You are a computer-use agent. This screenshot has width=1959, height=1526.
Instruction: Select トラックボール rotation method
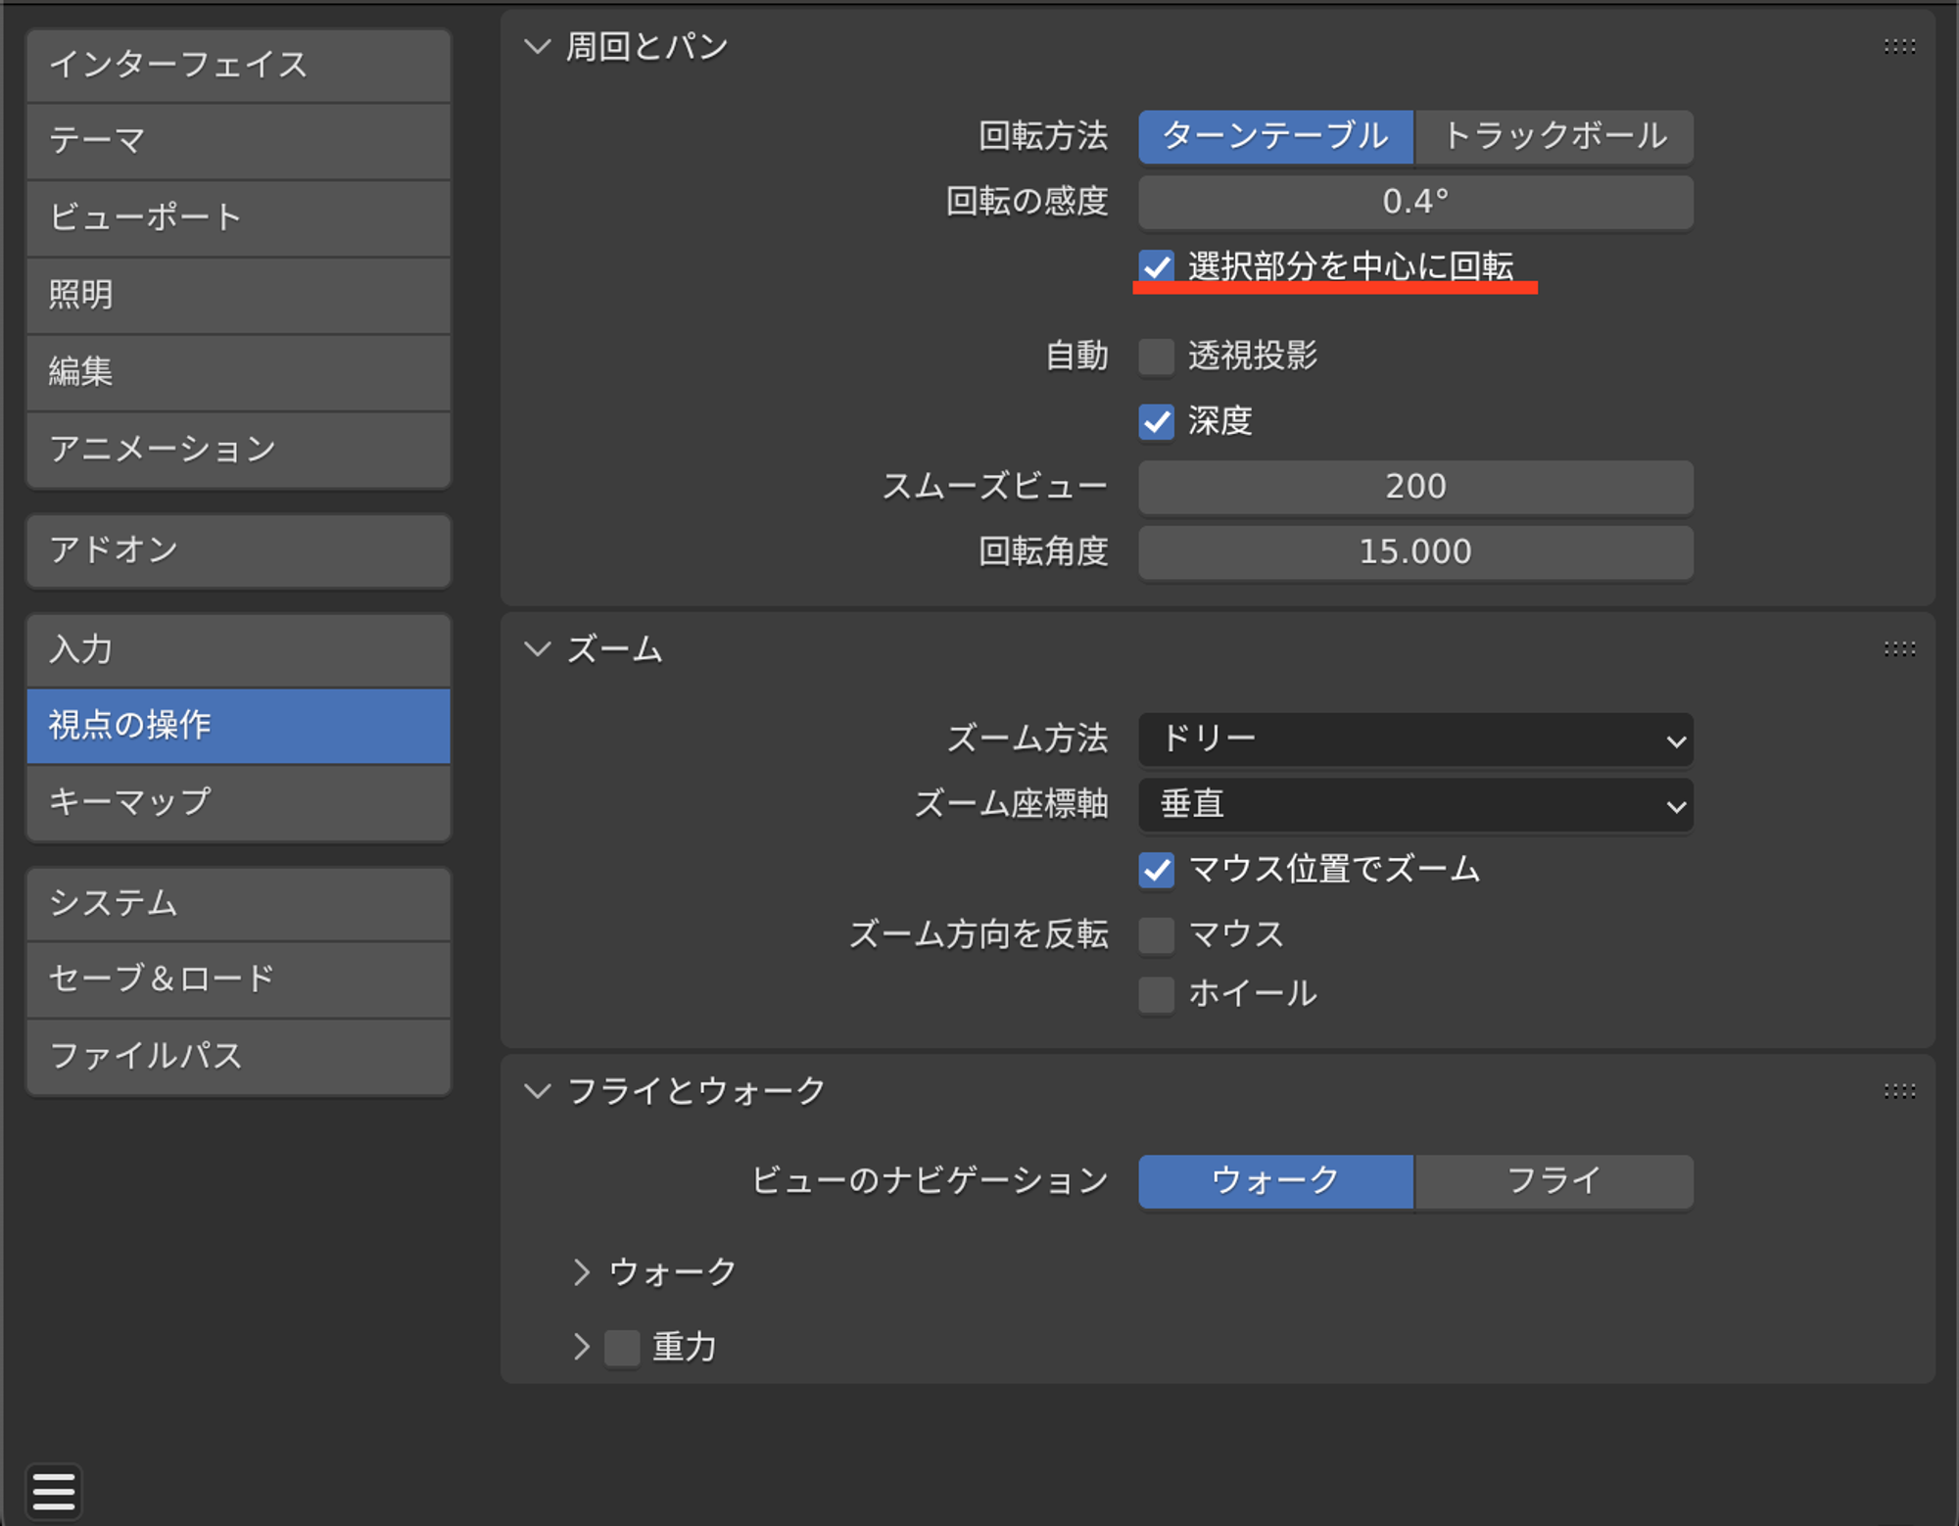1554,136
